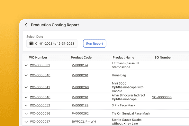The image size is (189, 126).
Task: Expand row WO-0000040 chevron
Action: 26,75
